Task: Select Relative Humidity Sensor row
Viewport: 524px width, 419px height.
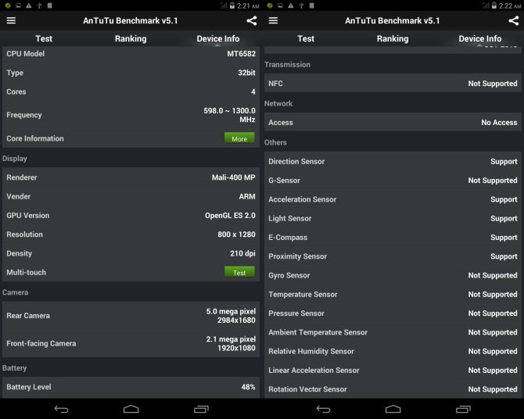Action: click(393, 352)
